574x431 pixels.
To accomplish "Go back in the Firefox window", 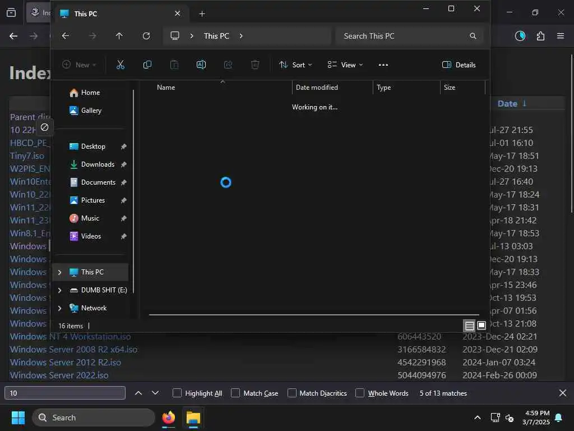I will click(x=13, y=36).
